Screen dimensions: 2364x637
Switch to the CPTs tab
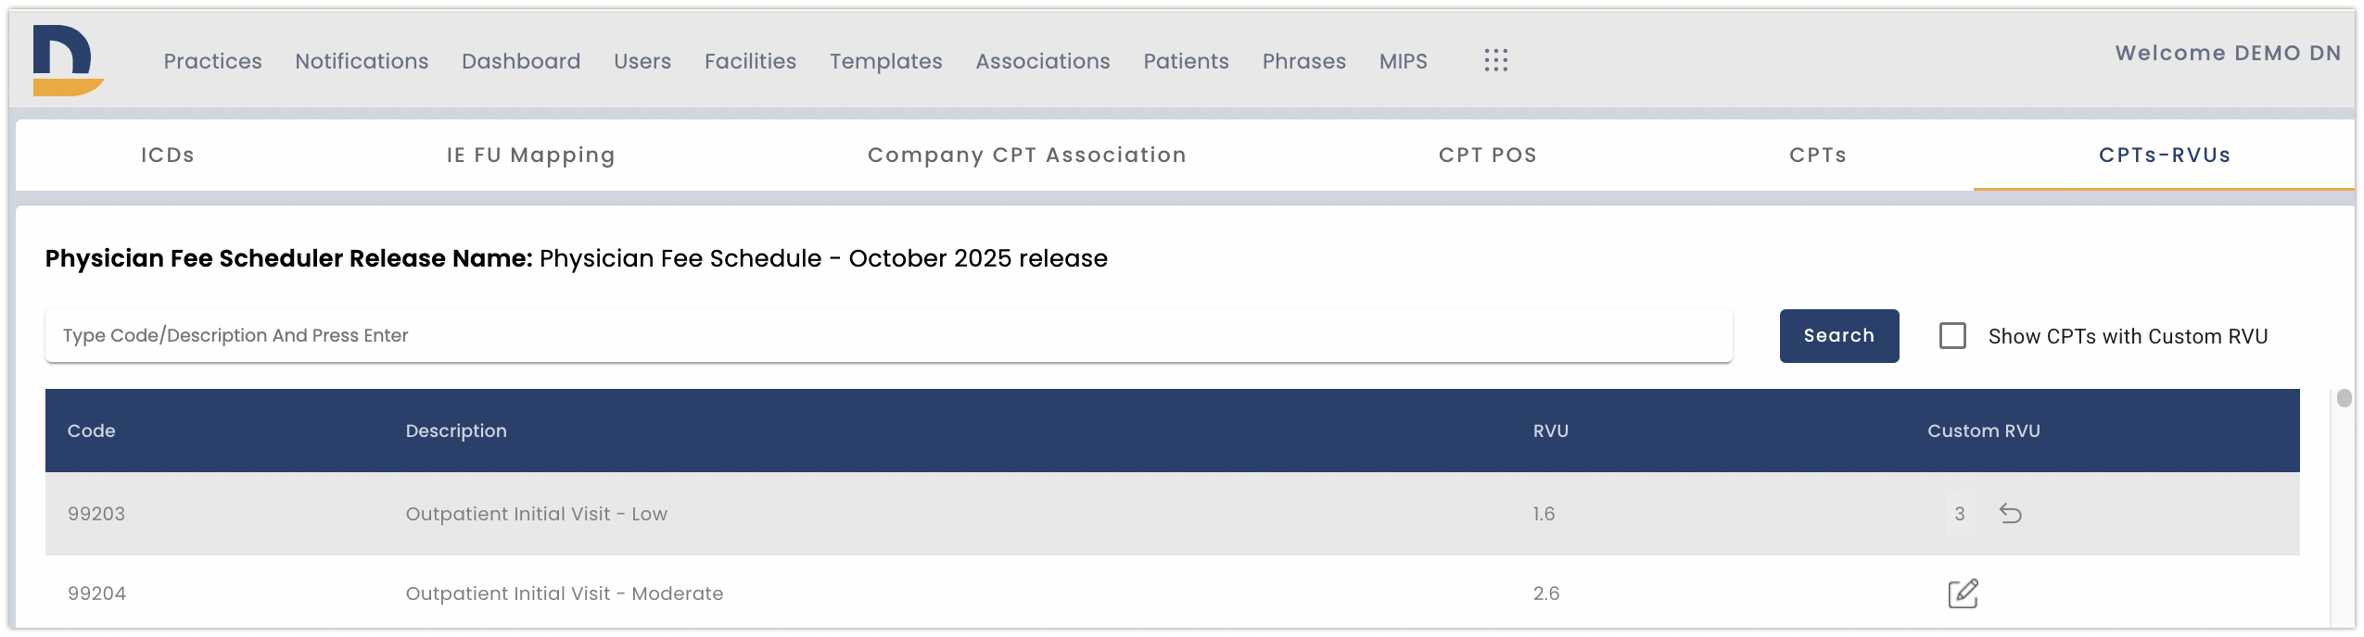1817,156
